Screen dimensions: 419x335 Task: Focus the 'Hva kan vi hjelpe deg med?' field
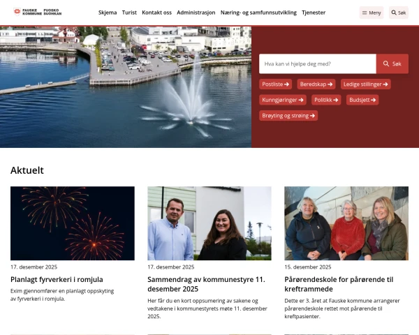click(318, 64)
